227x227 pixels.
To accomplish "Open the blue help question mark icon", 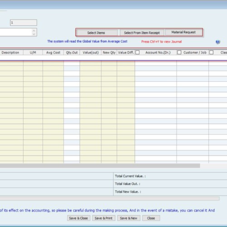I will 218,42.
